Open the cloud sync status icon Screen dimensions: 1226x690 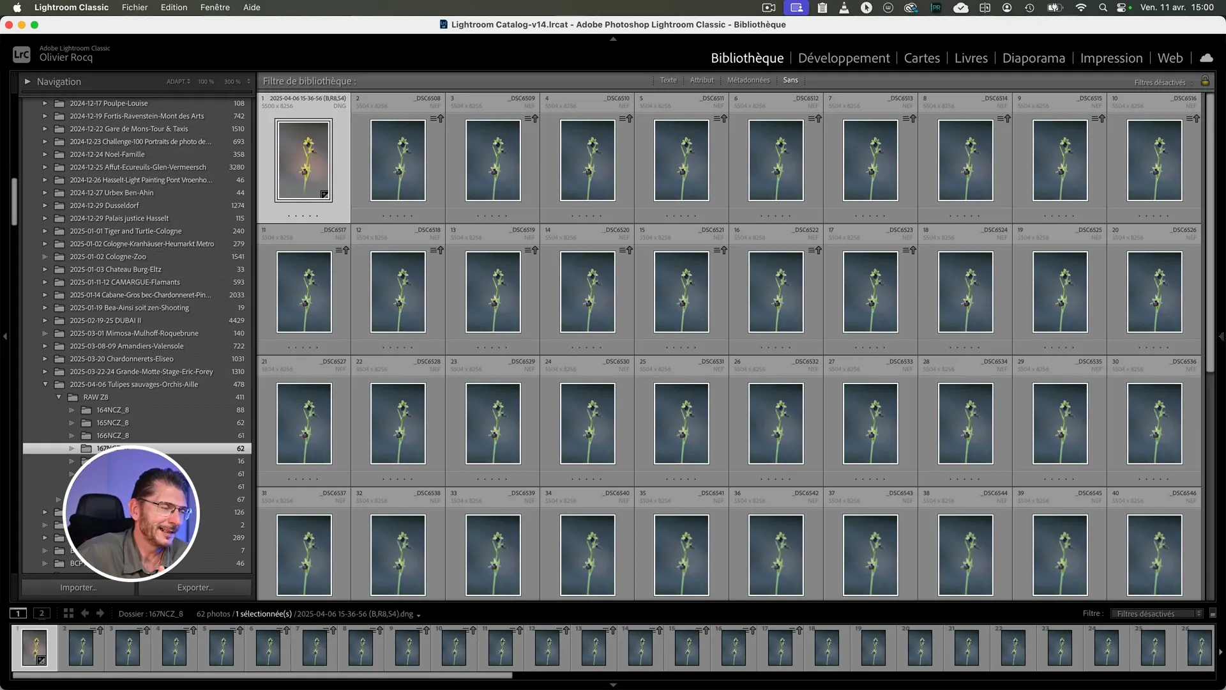pyautogui.click(x=1206, y=58)
